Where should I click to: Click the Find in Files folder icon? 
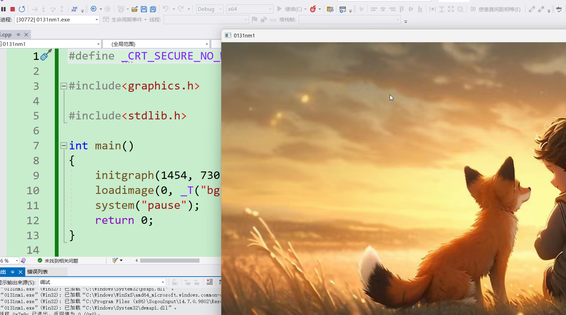(330, 9)
